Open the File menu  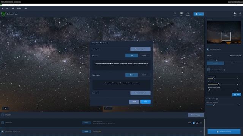2,8
